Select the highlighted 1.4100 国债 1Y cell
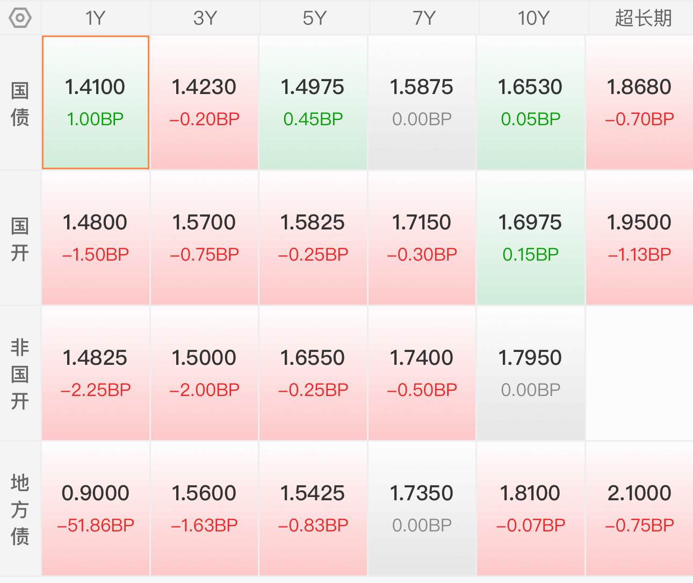 (96, 103)
